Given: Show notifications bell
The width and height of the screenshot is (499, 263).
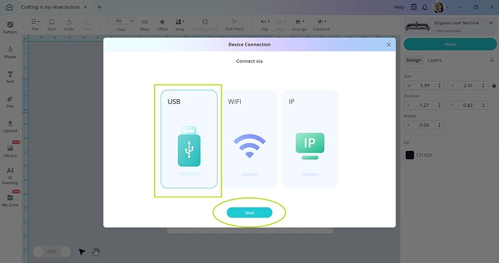Looking at the screenshot, I should point(425,7).
